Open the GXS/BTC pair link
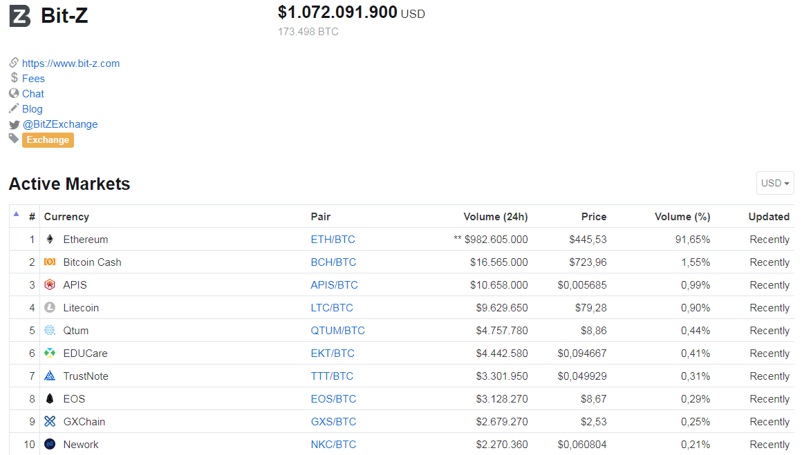The width and height of the screenshot is (802, 455). (x=333, y=422)
